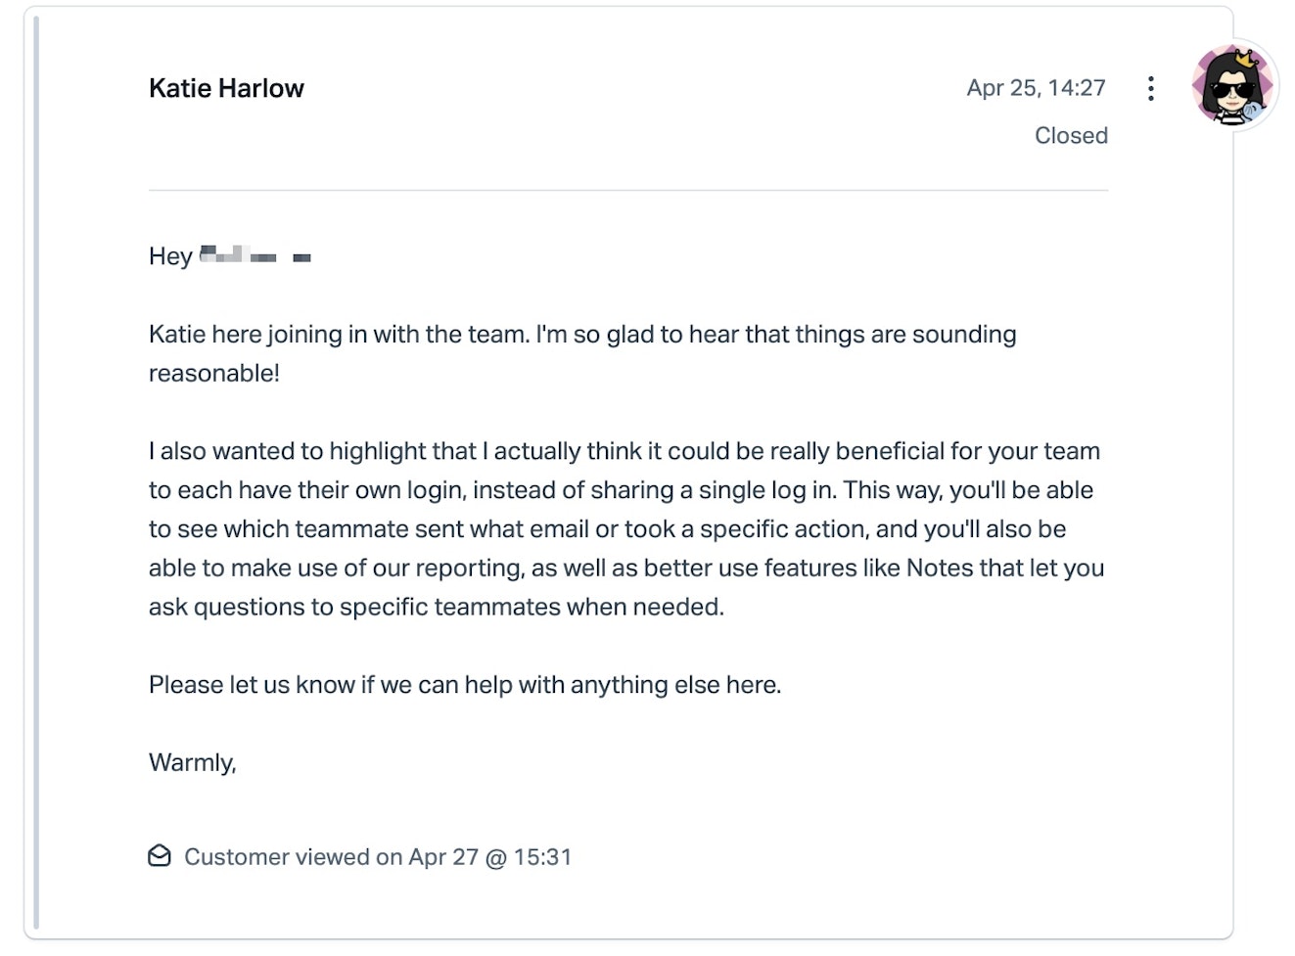The height and width of the screenshot is (956, 1295).
Task: Click the word Notes in the message
Action: [x=939, y=569]
